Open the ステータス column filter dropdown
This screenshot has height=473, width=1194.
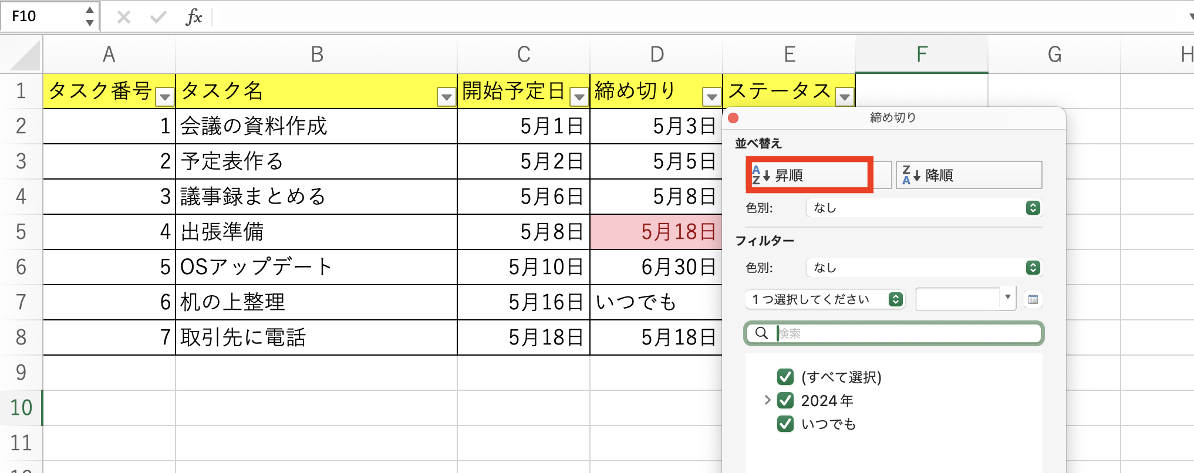844,97
